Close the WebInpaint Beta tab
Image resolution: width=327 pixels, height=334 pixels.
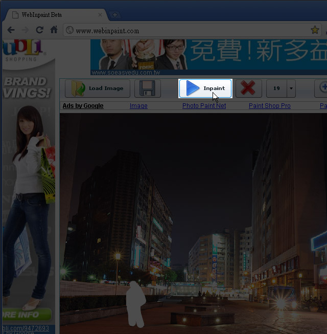100,15
